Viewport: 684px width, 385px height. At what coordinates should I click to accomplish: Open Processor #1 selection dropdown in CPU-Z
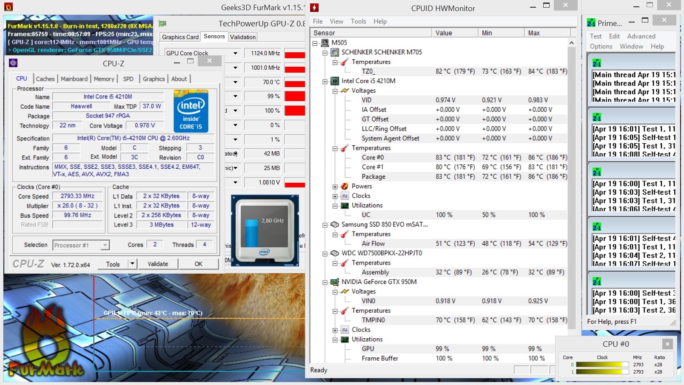pyautogui.click(x=105, y=245)
